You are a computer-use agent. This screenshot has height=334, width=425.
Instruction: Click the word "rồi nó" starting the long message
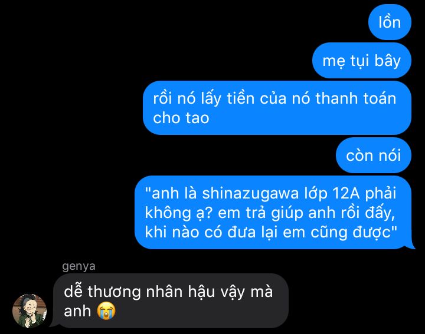tap(174, 98)
